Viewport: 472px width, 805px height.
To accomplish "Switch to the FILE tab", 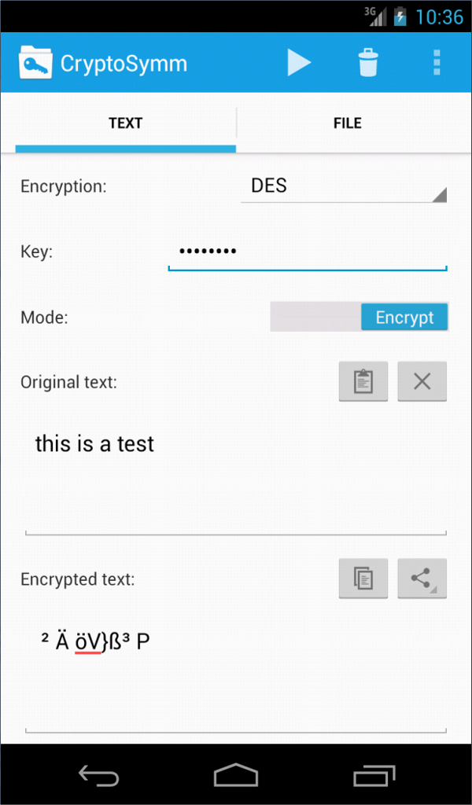I will [346, 123].
